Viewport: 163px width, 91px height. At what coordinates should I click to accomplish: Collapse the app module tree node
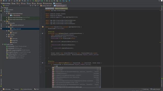pos(3,8)
